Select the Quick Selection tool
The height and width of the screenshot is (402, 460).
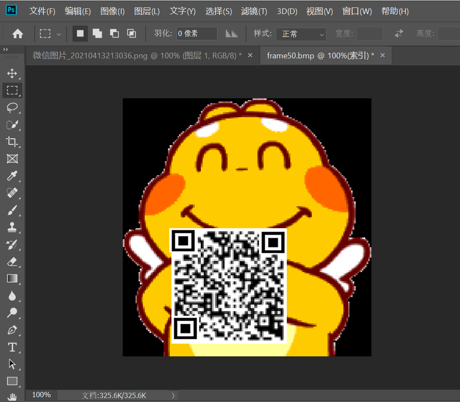pos(12,125)
